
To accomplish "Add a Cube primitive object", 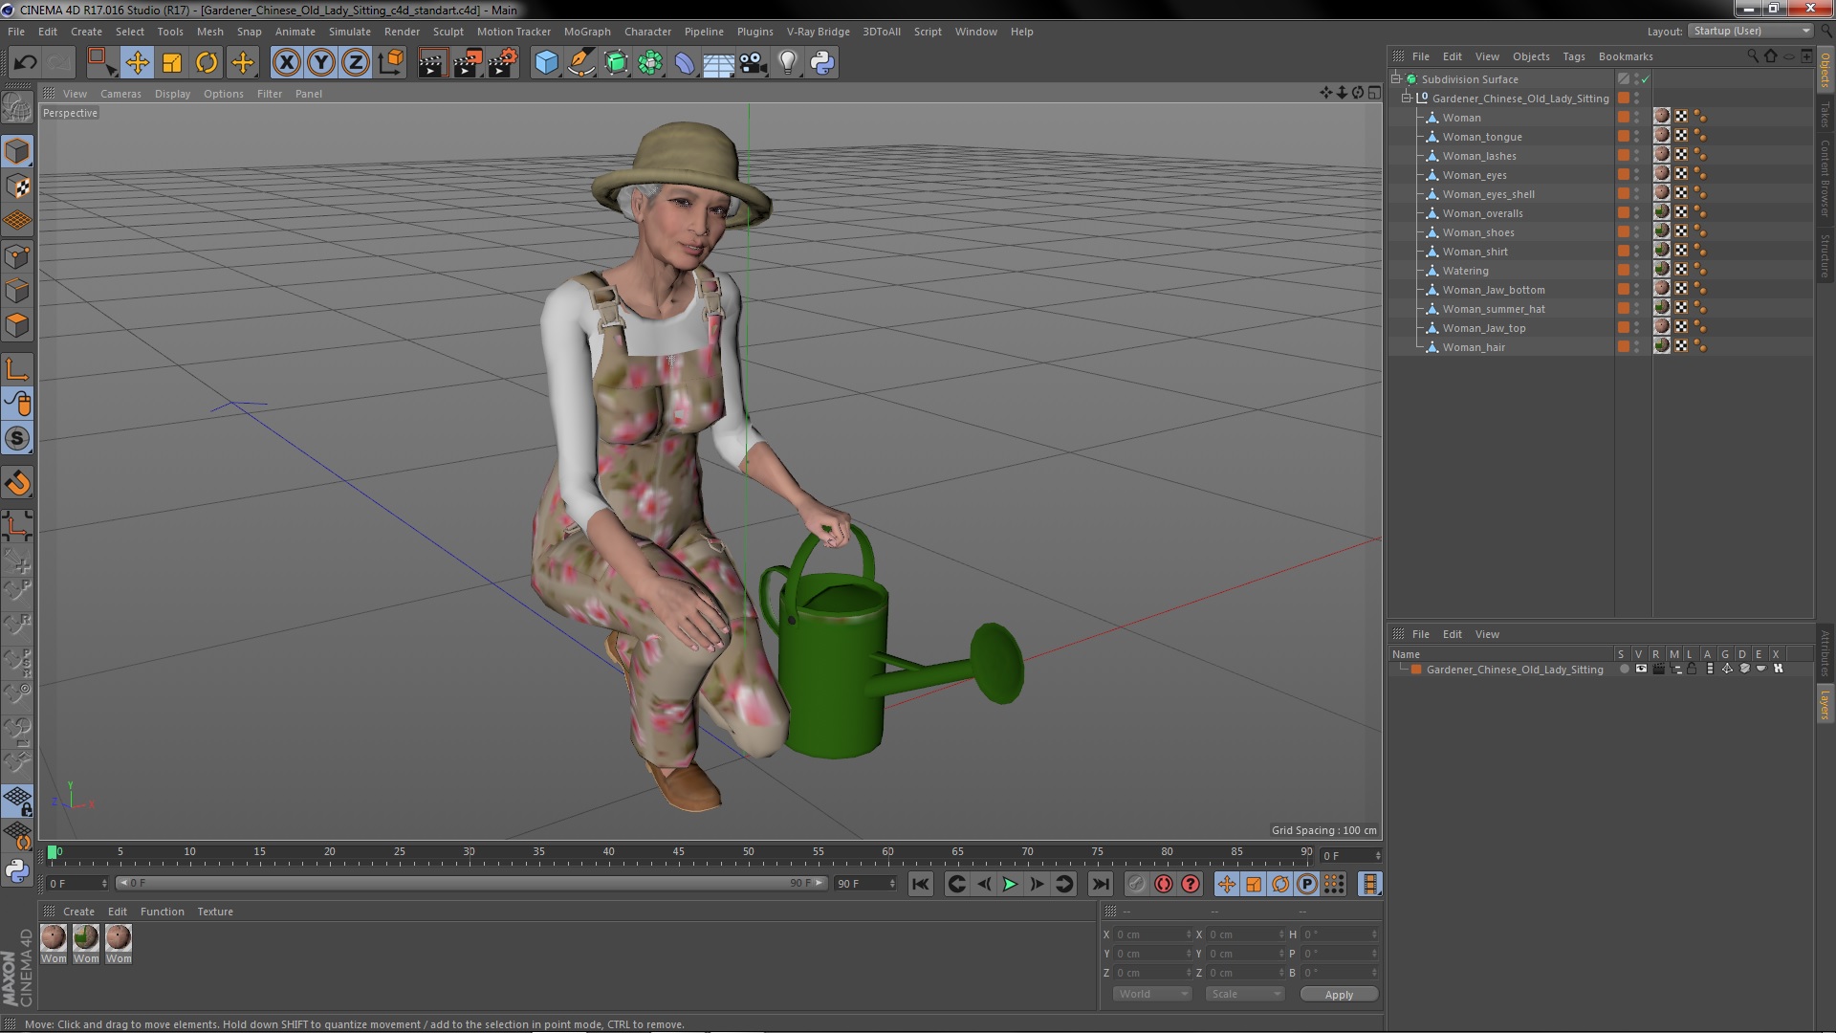I will (546, 63).
